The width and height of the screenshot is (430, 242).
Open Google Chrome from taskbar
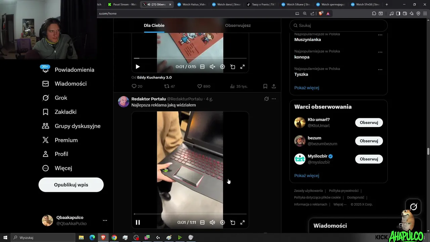(114, 238)
